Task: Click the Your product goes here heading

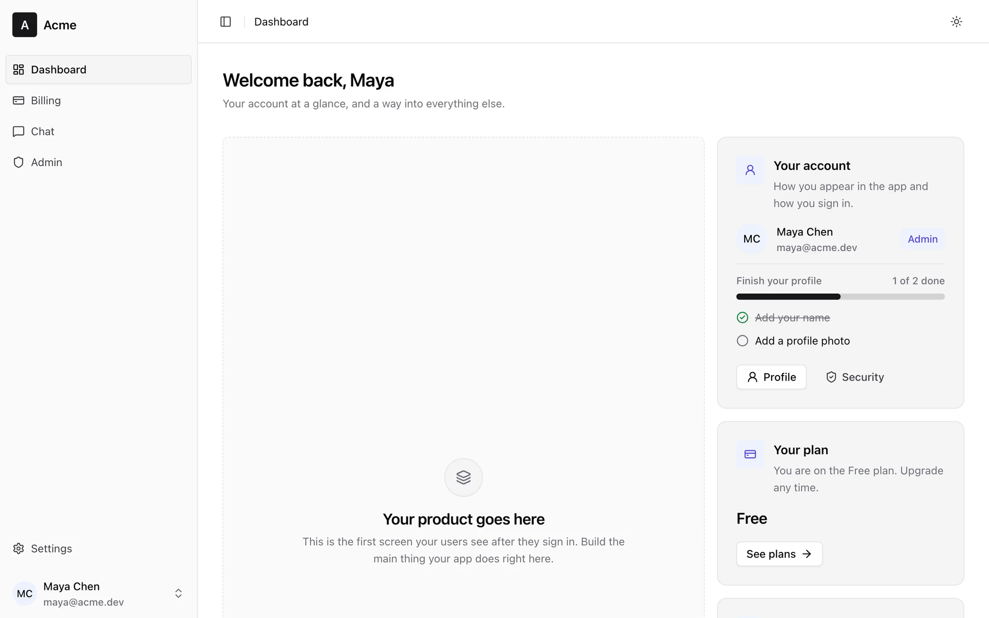Action: (464, 519)
